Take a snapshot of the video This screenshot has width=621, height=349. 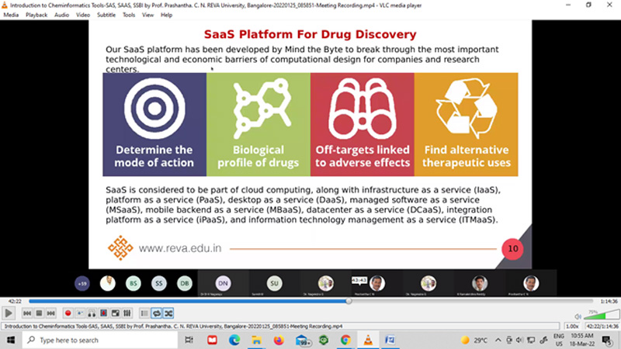[80, 313]
